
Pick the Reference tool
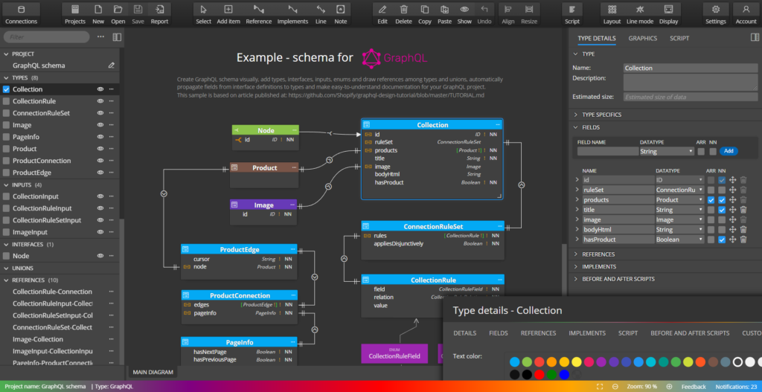258,14
